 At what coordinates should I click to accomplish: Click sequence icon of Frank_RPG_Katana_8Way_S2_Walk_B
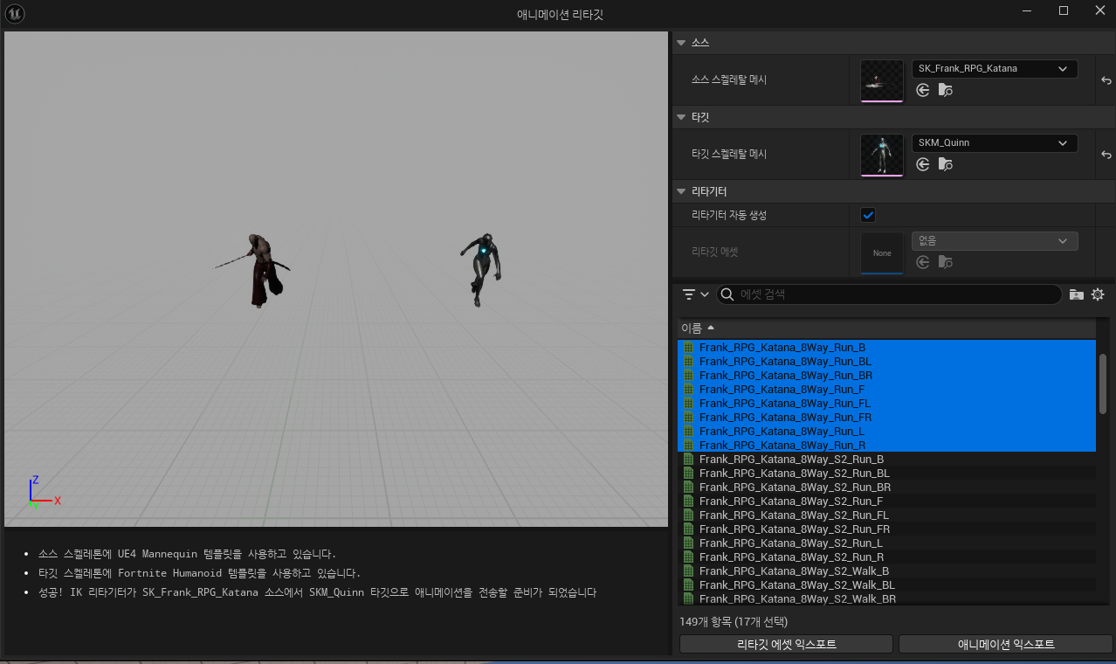click(x=688, y=571)
